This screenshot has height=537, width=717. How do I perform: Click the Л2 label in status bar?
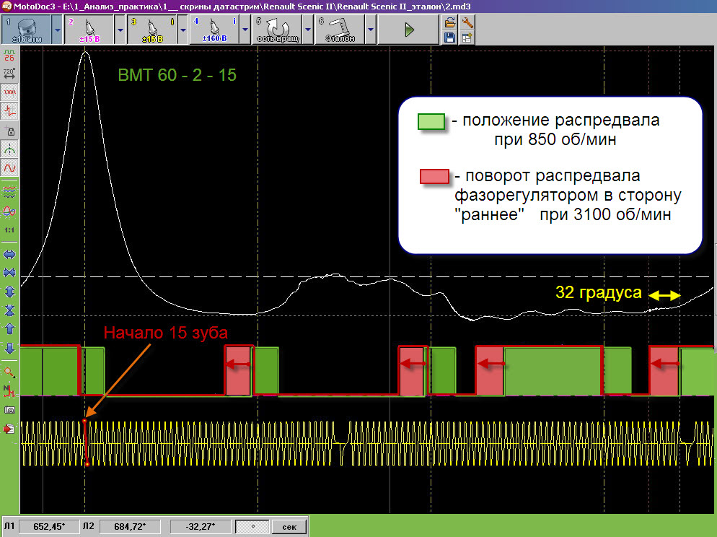(x=89, y=526)
